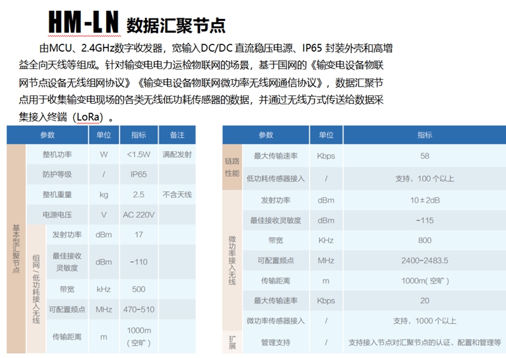Click the 整机重量 parameter cell
This screenshot has height=358, width=506.
(x=58, y=194)
